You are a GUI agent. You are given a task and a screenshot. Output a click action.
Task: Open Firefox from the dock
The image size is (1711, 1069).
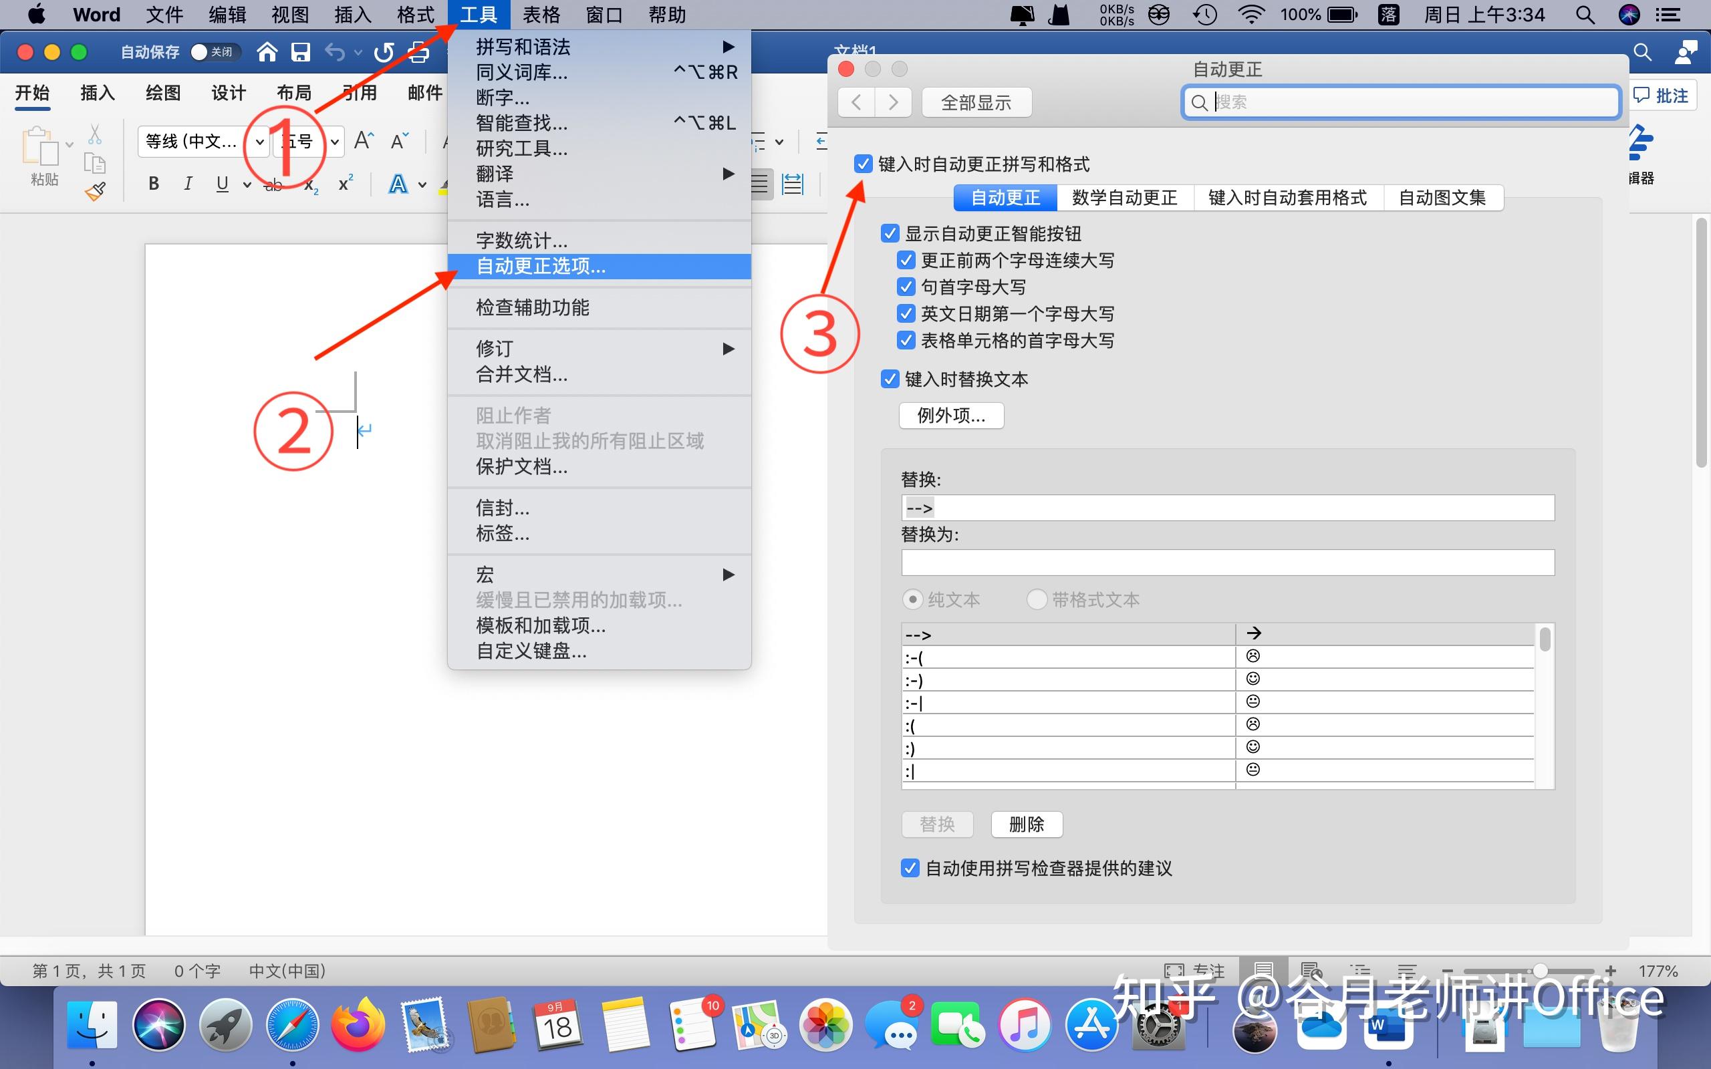point(358,1024)
